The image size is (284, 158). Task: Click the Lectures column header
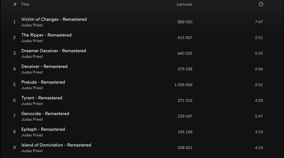(x=184, y=4)
